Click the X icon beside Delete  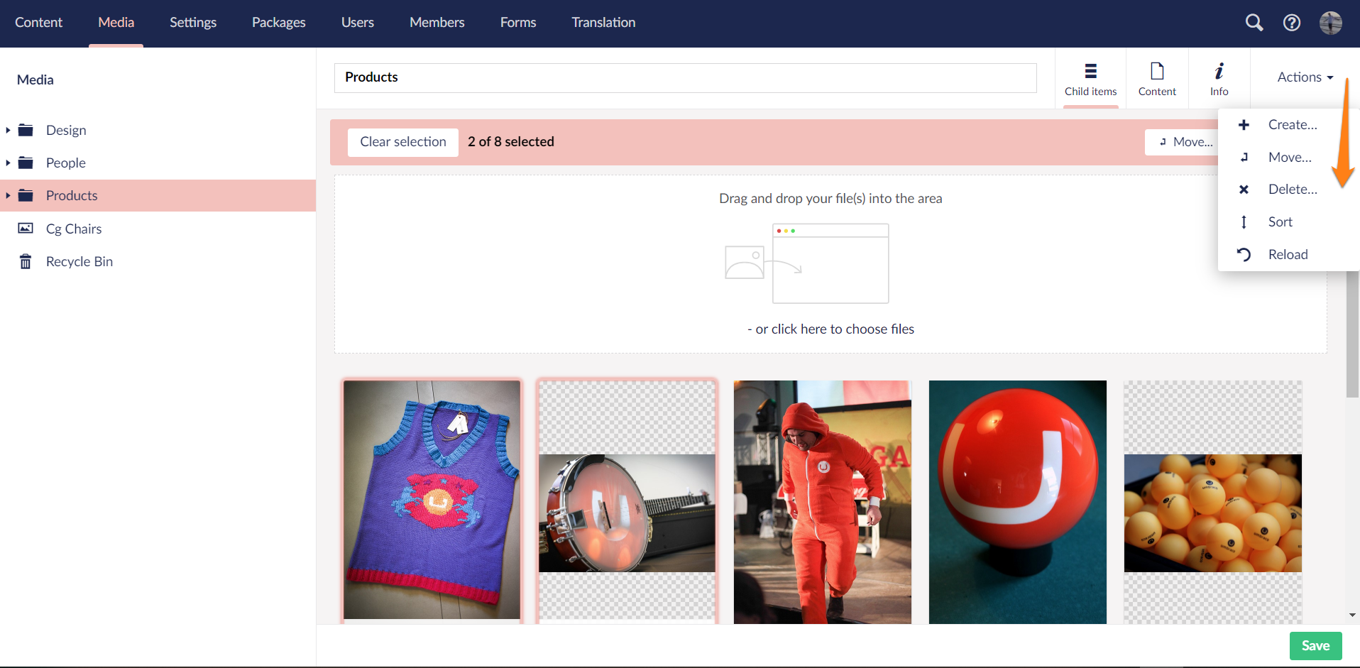coord(1244,189)
